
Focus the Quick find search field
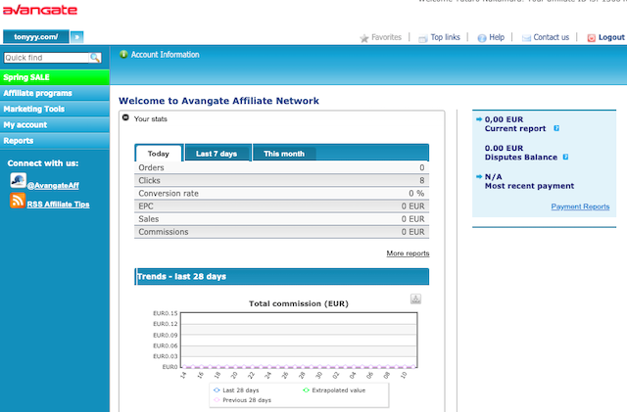(x=46, y=58)
